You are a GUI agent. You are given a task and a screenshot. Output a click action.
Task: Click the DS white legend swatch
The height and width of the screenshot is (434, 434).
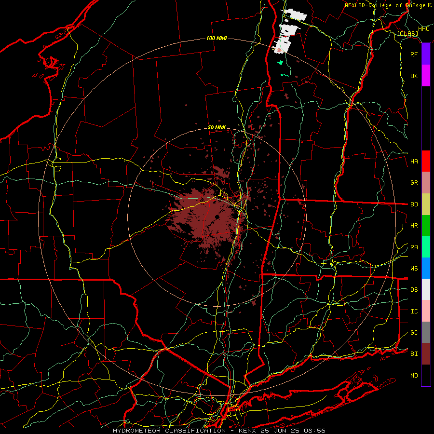426,289
